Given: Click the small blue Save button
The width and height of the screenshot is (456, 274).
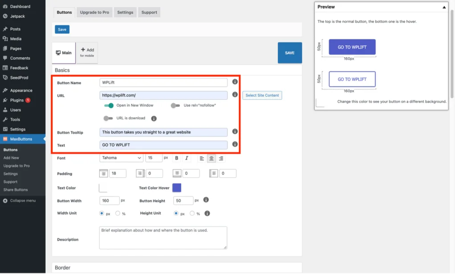Looking at the screenshot, I should pos(62,29).
